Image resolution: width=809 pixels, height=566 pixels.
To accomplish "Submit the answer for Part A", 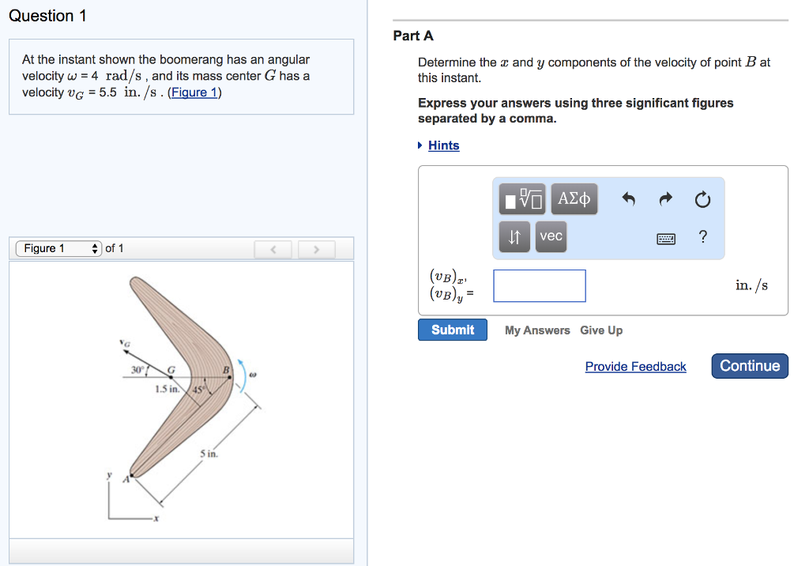I will tap(452, 330).
